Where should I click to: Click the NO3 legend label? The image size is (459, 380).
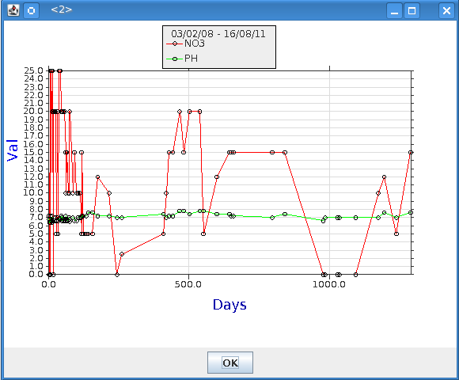coord(195,44)
